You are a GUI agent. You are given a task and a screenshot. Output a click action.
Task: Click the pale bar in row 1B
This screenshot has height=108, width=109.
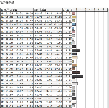(x=74, y=36)
